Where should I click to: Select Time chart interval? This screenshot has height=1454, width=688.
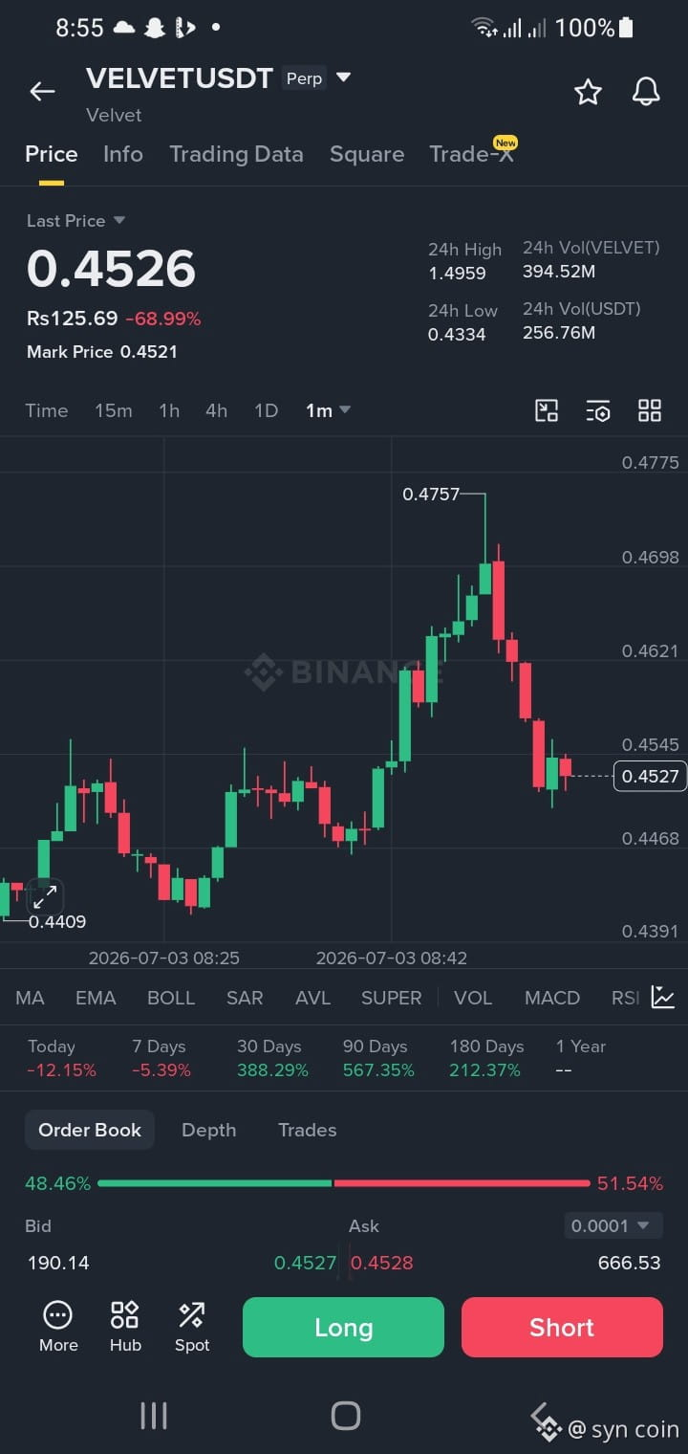[47, 410]
